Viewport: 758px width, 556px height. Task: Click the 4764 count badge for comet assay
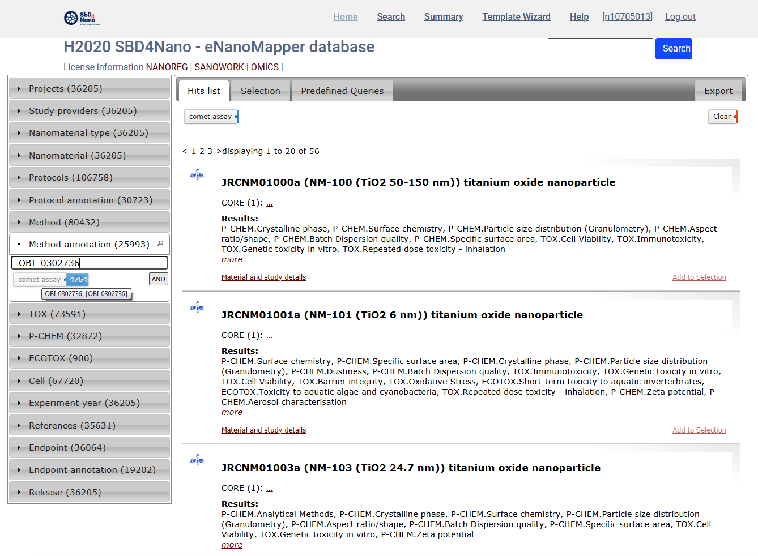point(78,280)
